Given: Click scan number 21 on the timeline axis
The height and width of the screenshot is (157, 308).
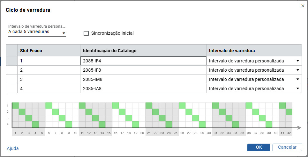Looking at the screenshot, I should (149, 133).
